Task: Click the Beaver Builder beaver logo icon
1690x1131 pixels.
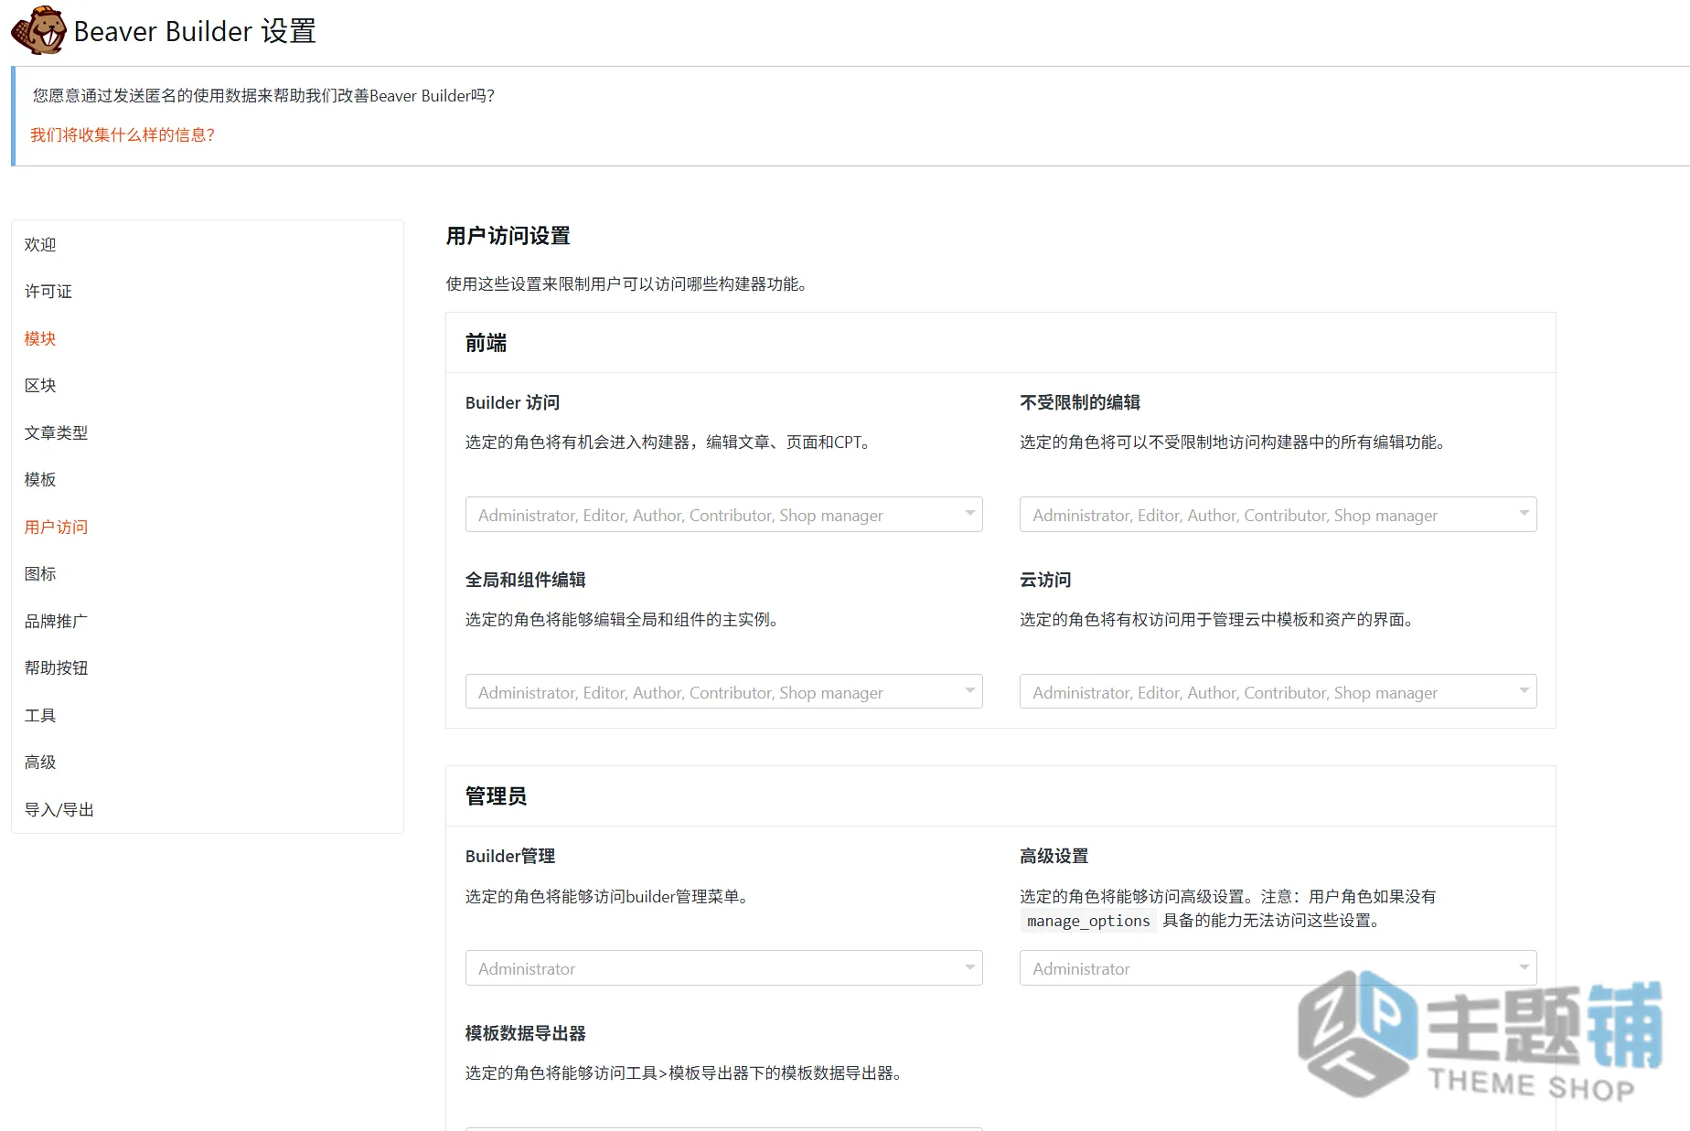Action: point(38,30)
